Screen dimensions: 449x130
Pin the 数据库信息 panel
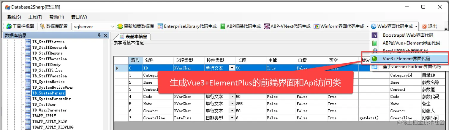pos(99,35)
